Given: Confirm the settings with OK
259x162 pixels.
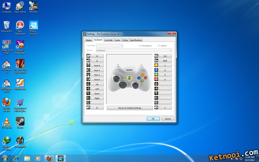Looking at the screenshot, I should pyautogui.click(x=153, y=119).
